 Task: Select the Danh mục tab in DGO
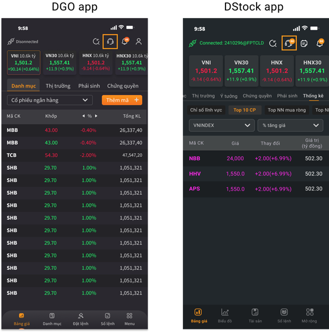pos(24,86)
